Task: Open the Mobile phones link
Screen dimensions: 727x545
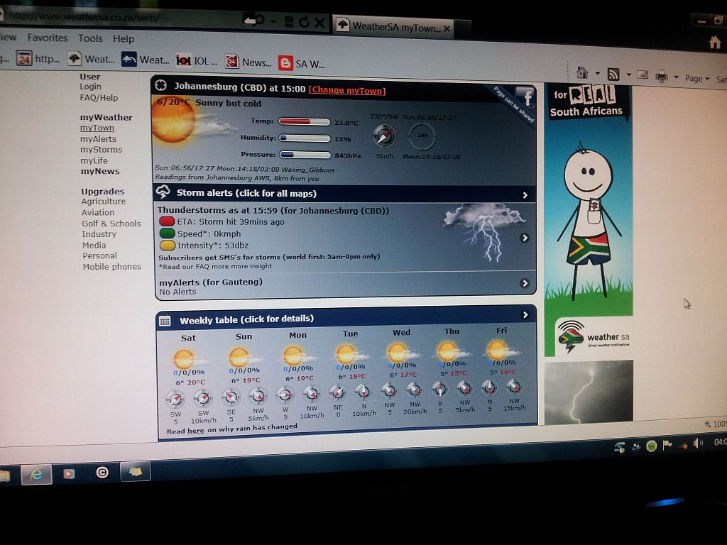Action: tap(111, 267)
